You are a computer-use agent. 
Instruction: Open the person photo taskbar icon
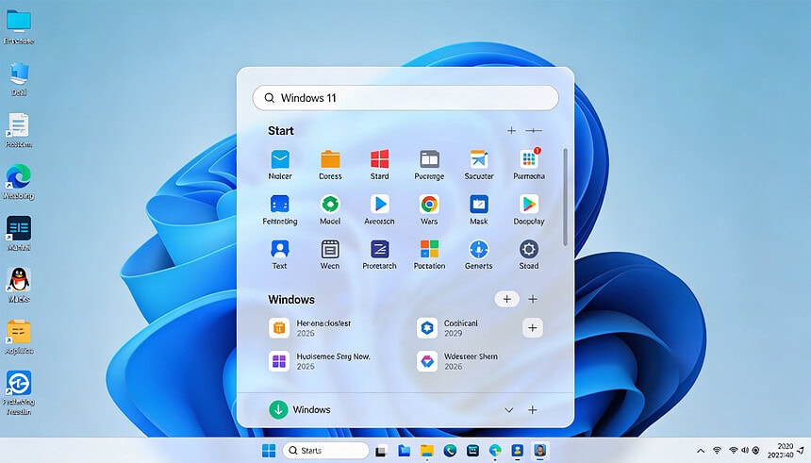(540, 451)
